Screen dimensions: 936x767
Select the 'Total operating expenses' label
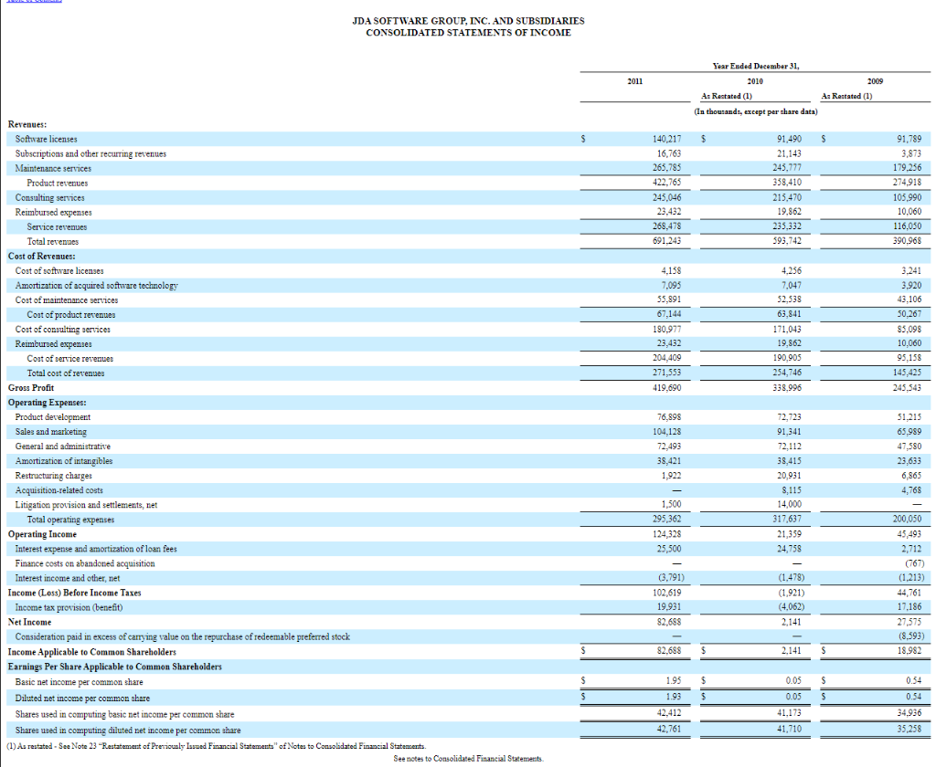[70, 520]
